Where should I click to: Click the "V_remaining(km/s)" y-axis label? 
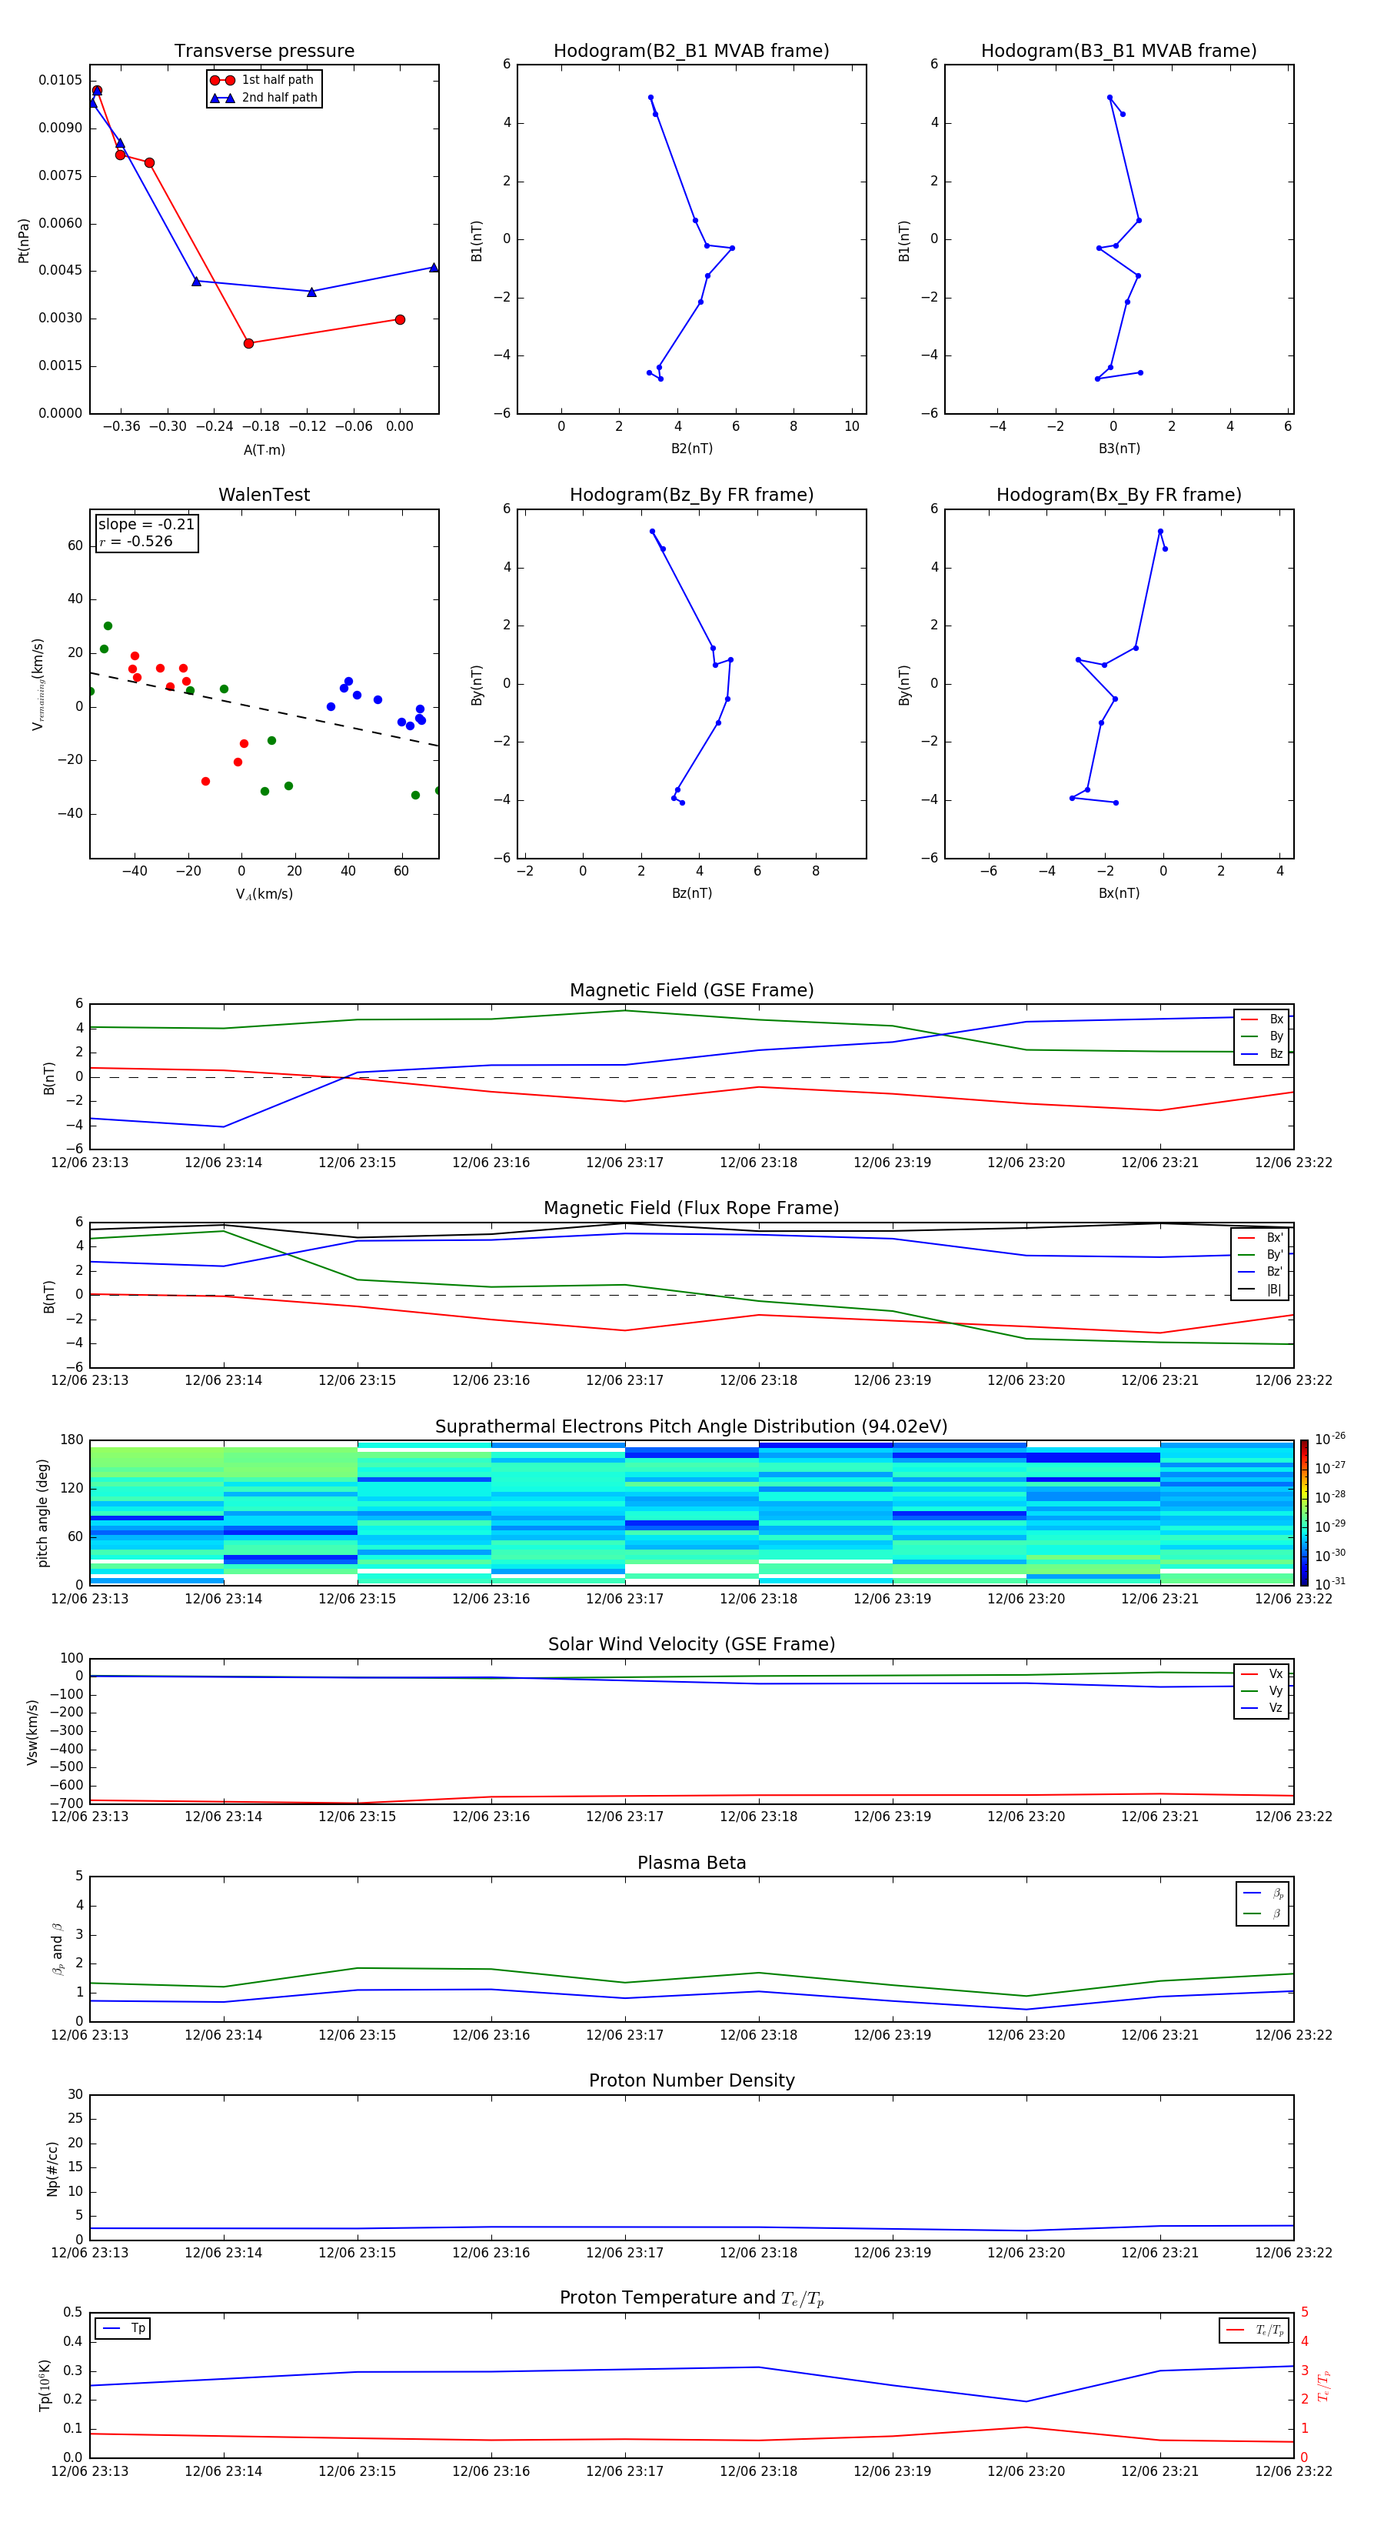38,684
